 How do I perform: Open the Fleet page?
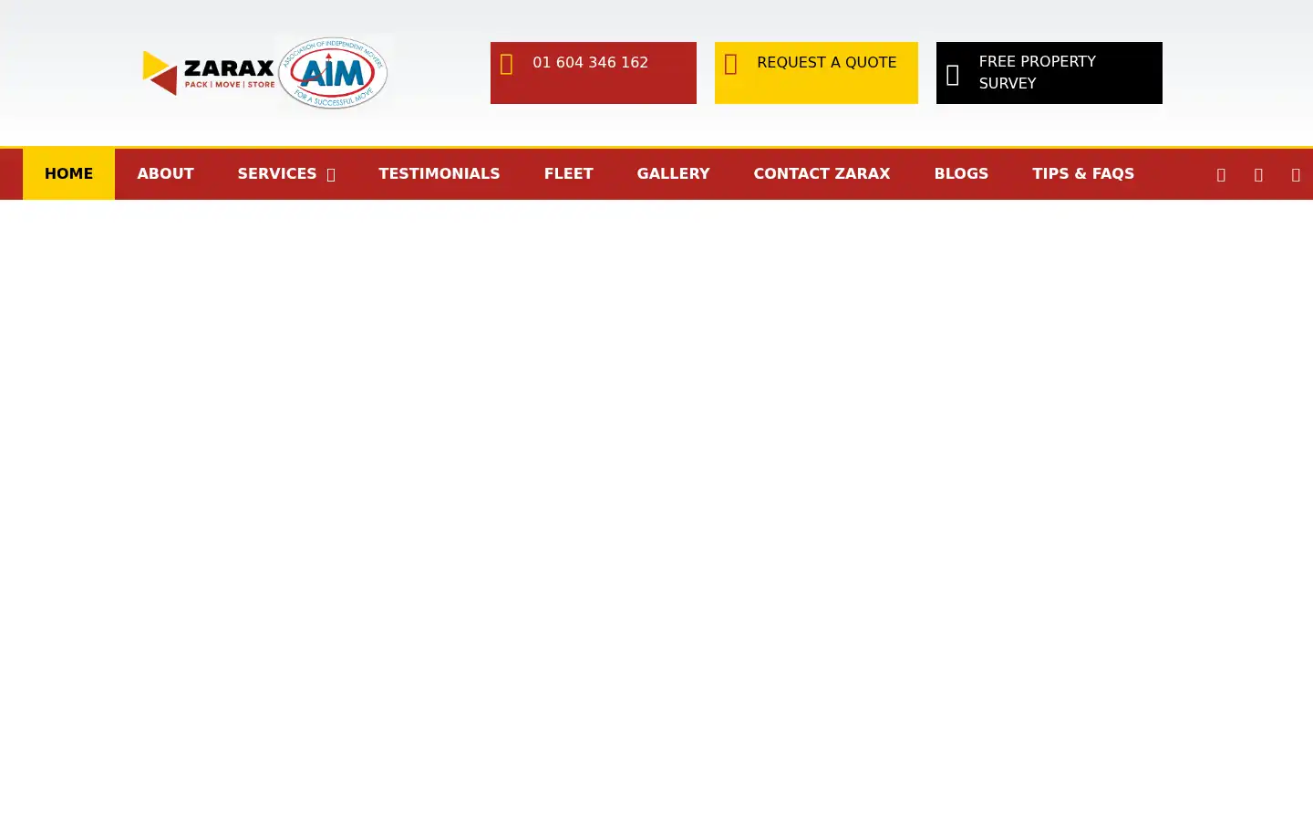568,173
